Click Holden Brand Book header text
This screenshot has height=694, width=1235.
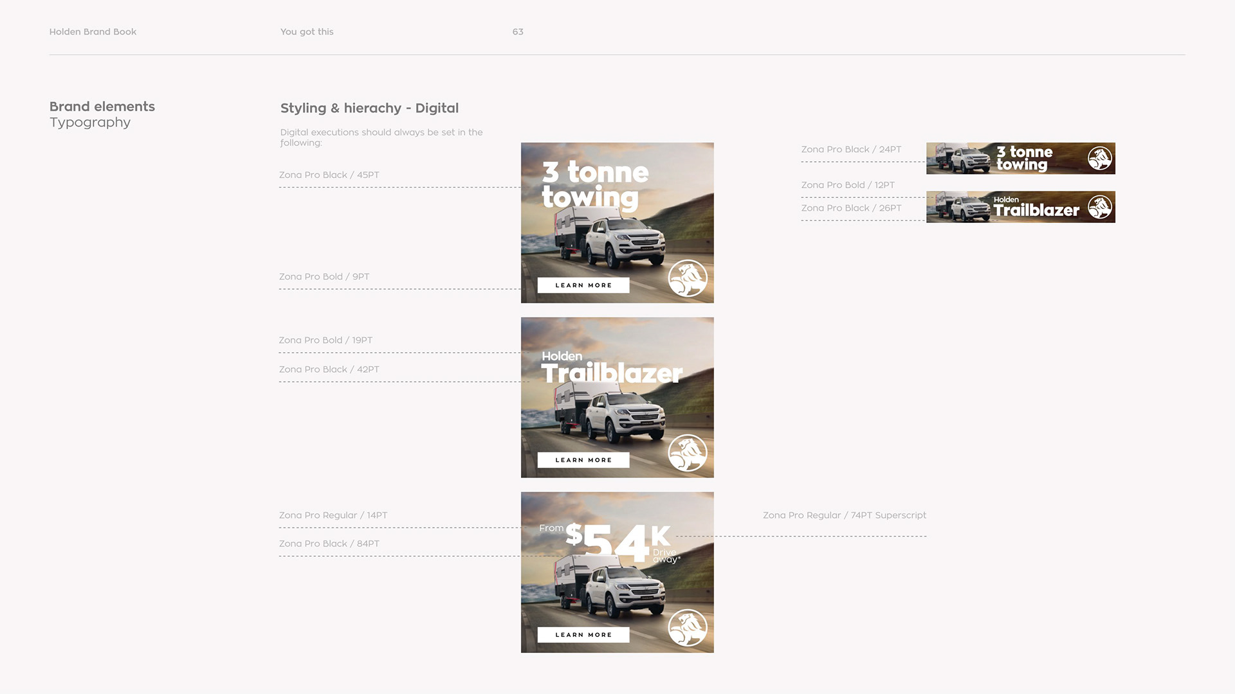93,31
